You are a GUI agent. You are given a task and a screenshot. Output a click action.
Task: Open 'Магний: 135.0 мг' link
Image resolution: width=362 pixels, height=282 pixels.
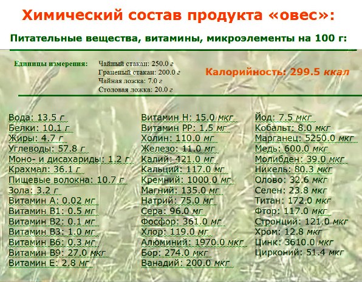(x=180, y=190)
